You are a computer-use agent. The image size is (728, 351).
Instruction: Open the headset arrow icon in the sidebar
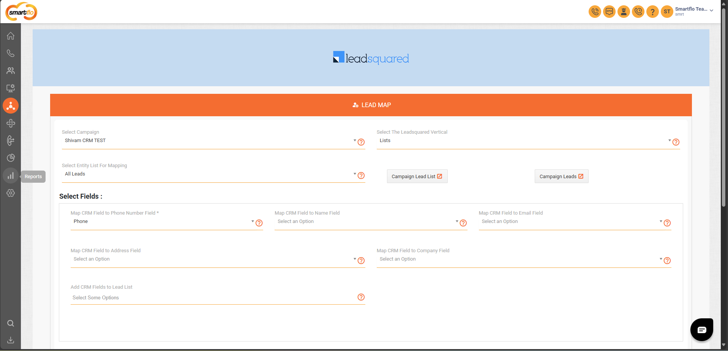tap(11, 141)
